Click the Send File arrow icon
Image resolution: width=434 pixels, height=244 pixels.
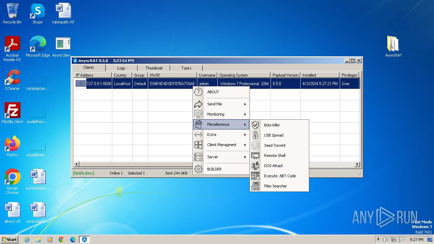tap(198, 104)
